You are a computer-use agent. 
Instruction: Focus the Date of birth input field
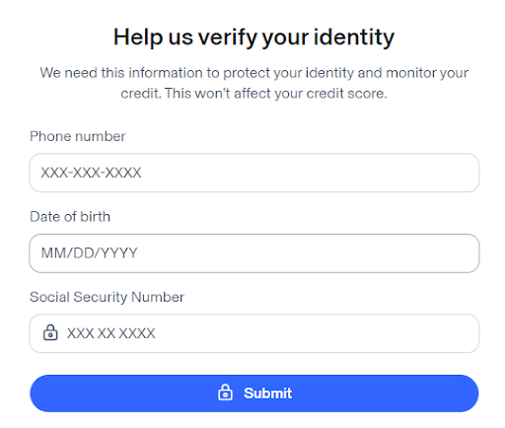(254, 253)
